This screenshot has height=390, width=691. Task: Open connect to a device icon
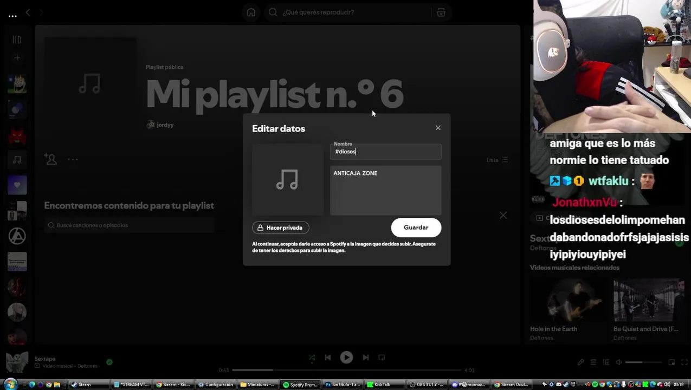[x=606, y=362]
